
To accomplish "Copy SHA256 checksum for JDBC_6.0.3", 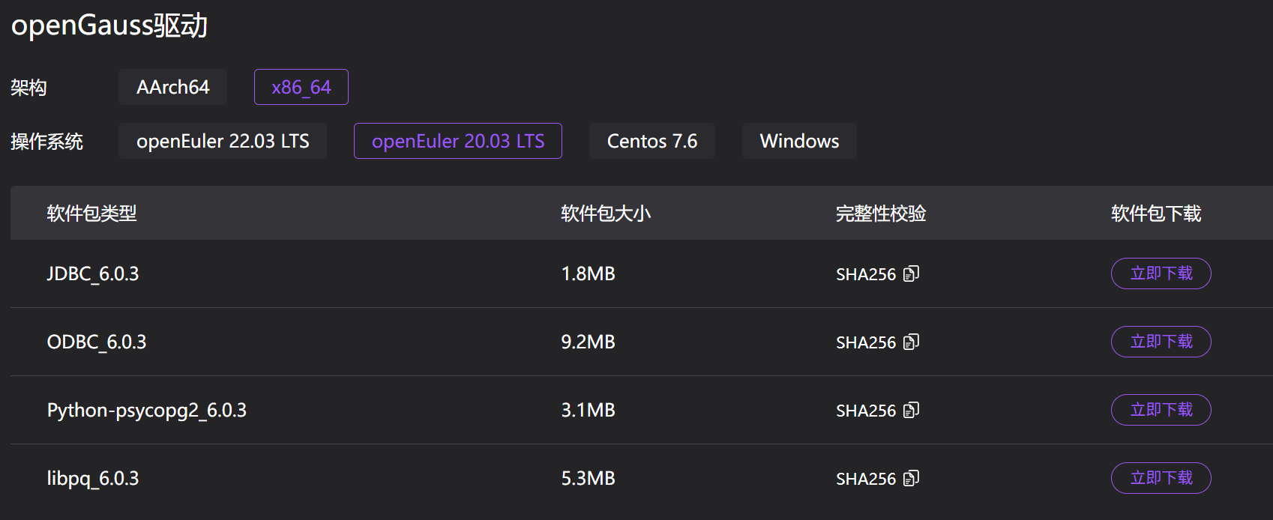I will (911, 274).
